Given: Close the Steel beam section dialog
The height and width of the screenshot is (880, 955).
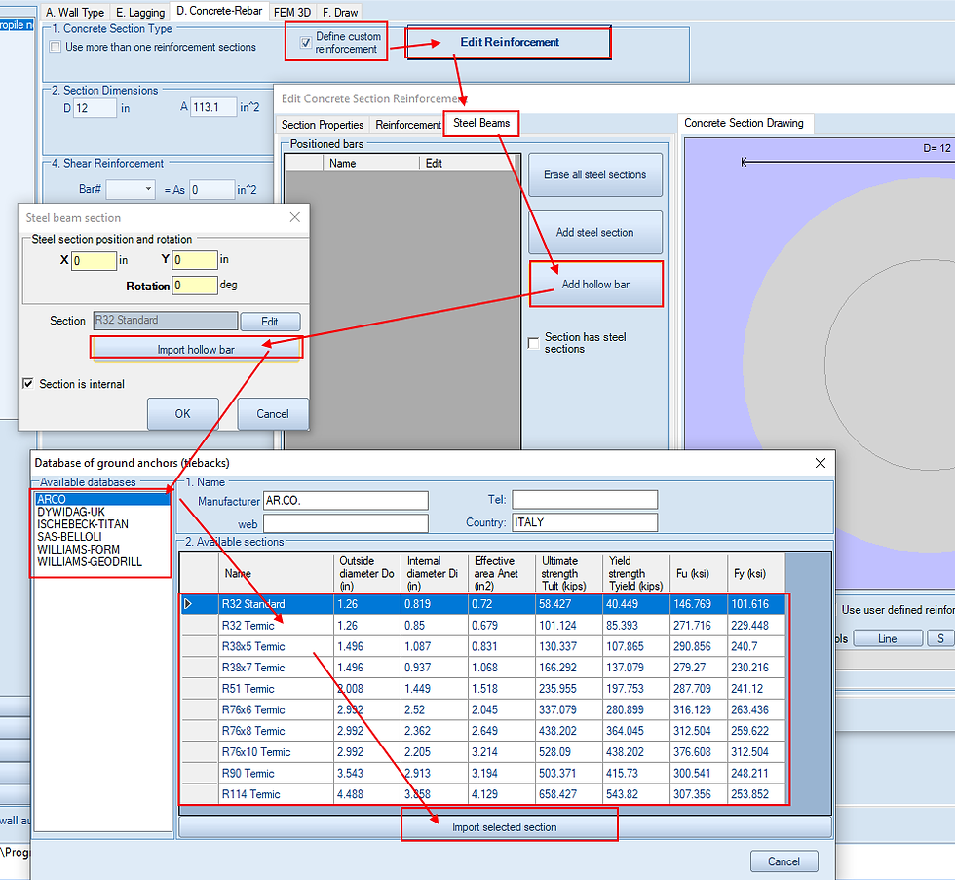Looking at the screenshot, I should pyautogui.click(x=294, y=217).
